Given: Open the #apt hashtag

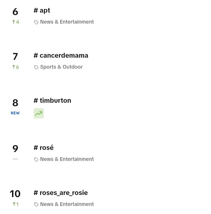Looking at the screenshot, I should (x=42, y=10).
